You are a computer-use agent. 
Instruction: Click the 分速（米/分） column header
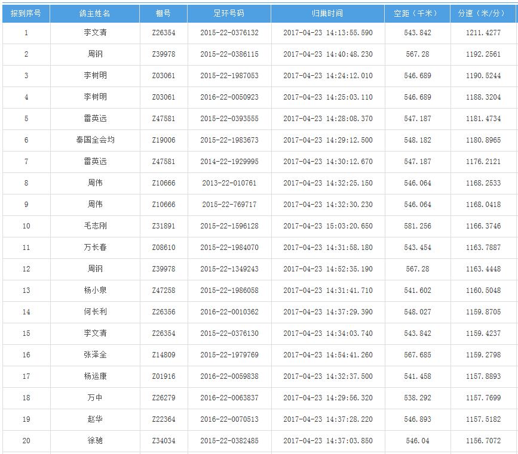click(483, 13)
